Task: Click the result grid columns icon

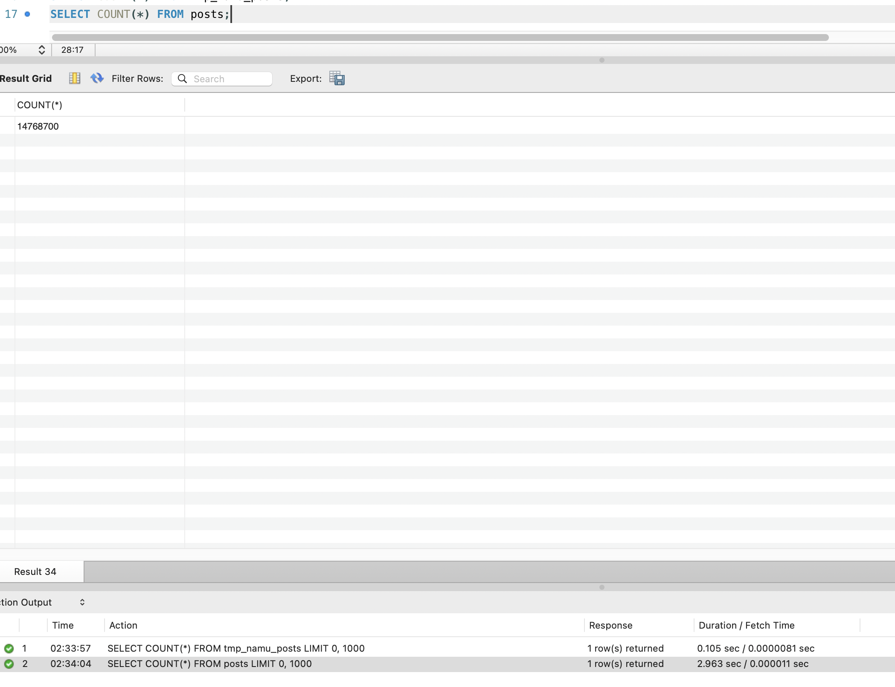Action: point(75,78)
